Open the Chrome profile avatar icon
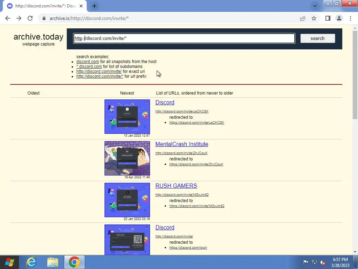Screen dimensions: 358x269 click(339, 18)
